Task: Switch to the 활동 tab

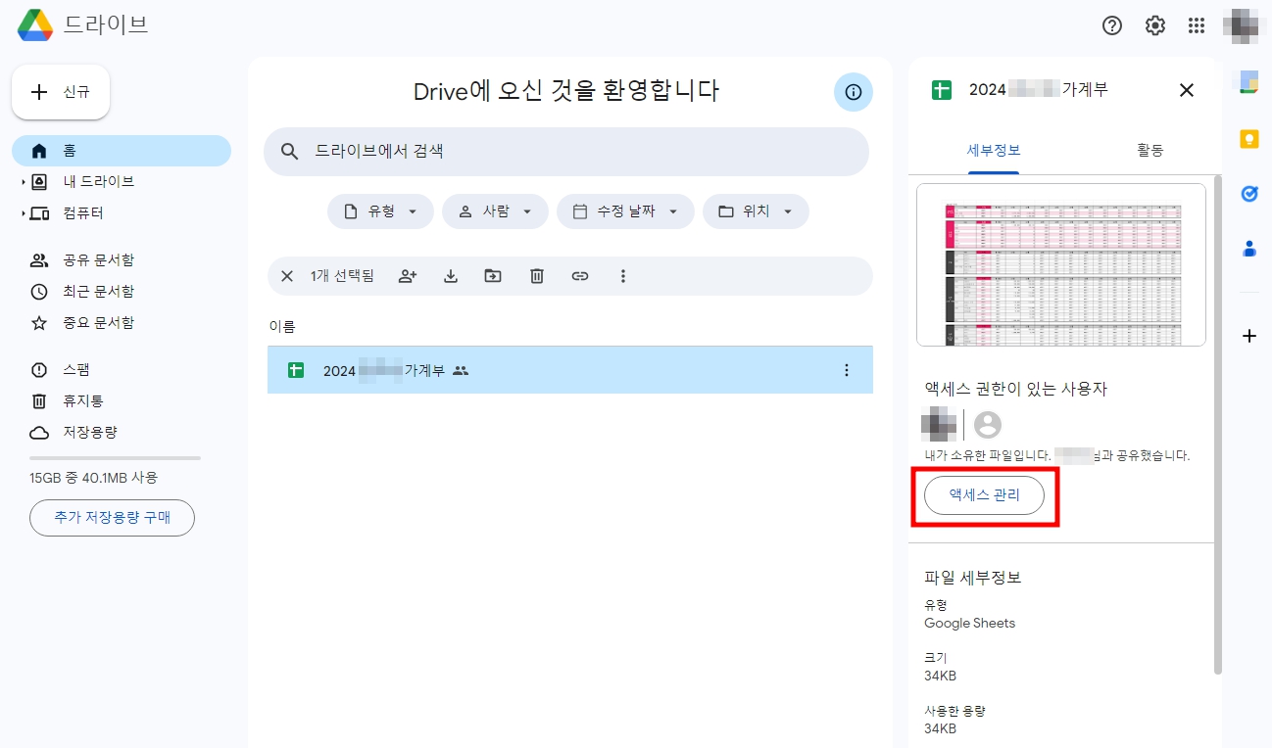Action: click(1150, 150)
